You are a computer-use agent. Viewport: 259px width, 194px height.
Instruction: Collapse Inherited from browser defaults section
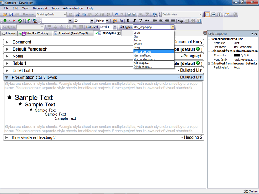(x=209, y=63)
